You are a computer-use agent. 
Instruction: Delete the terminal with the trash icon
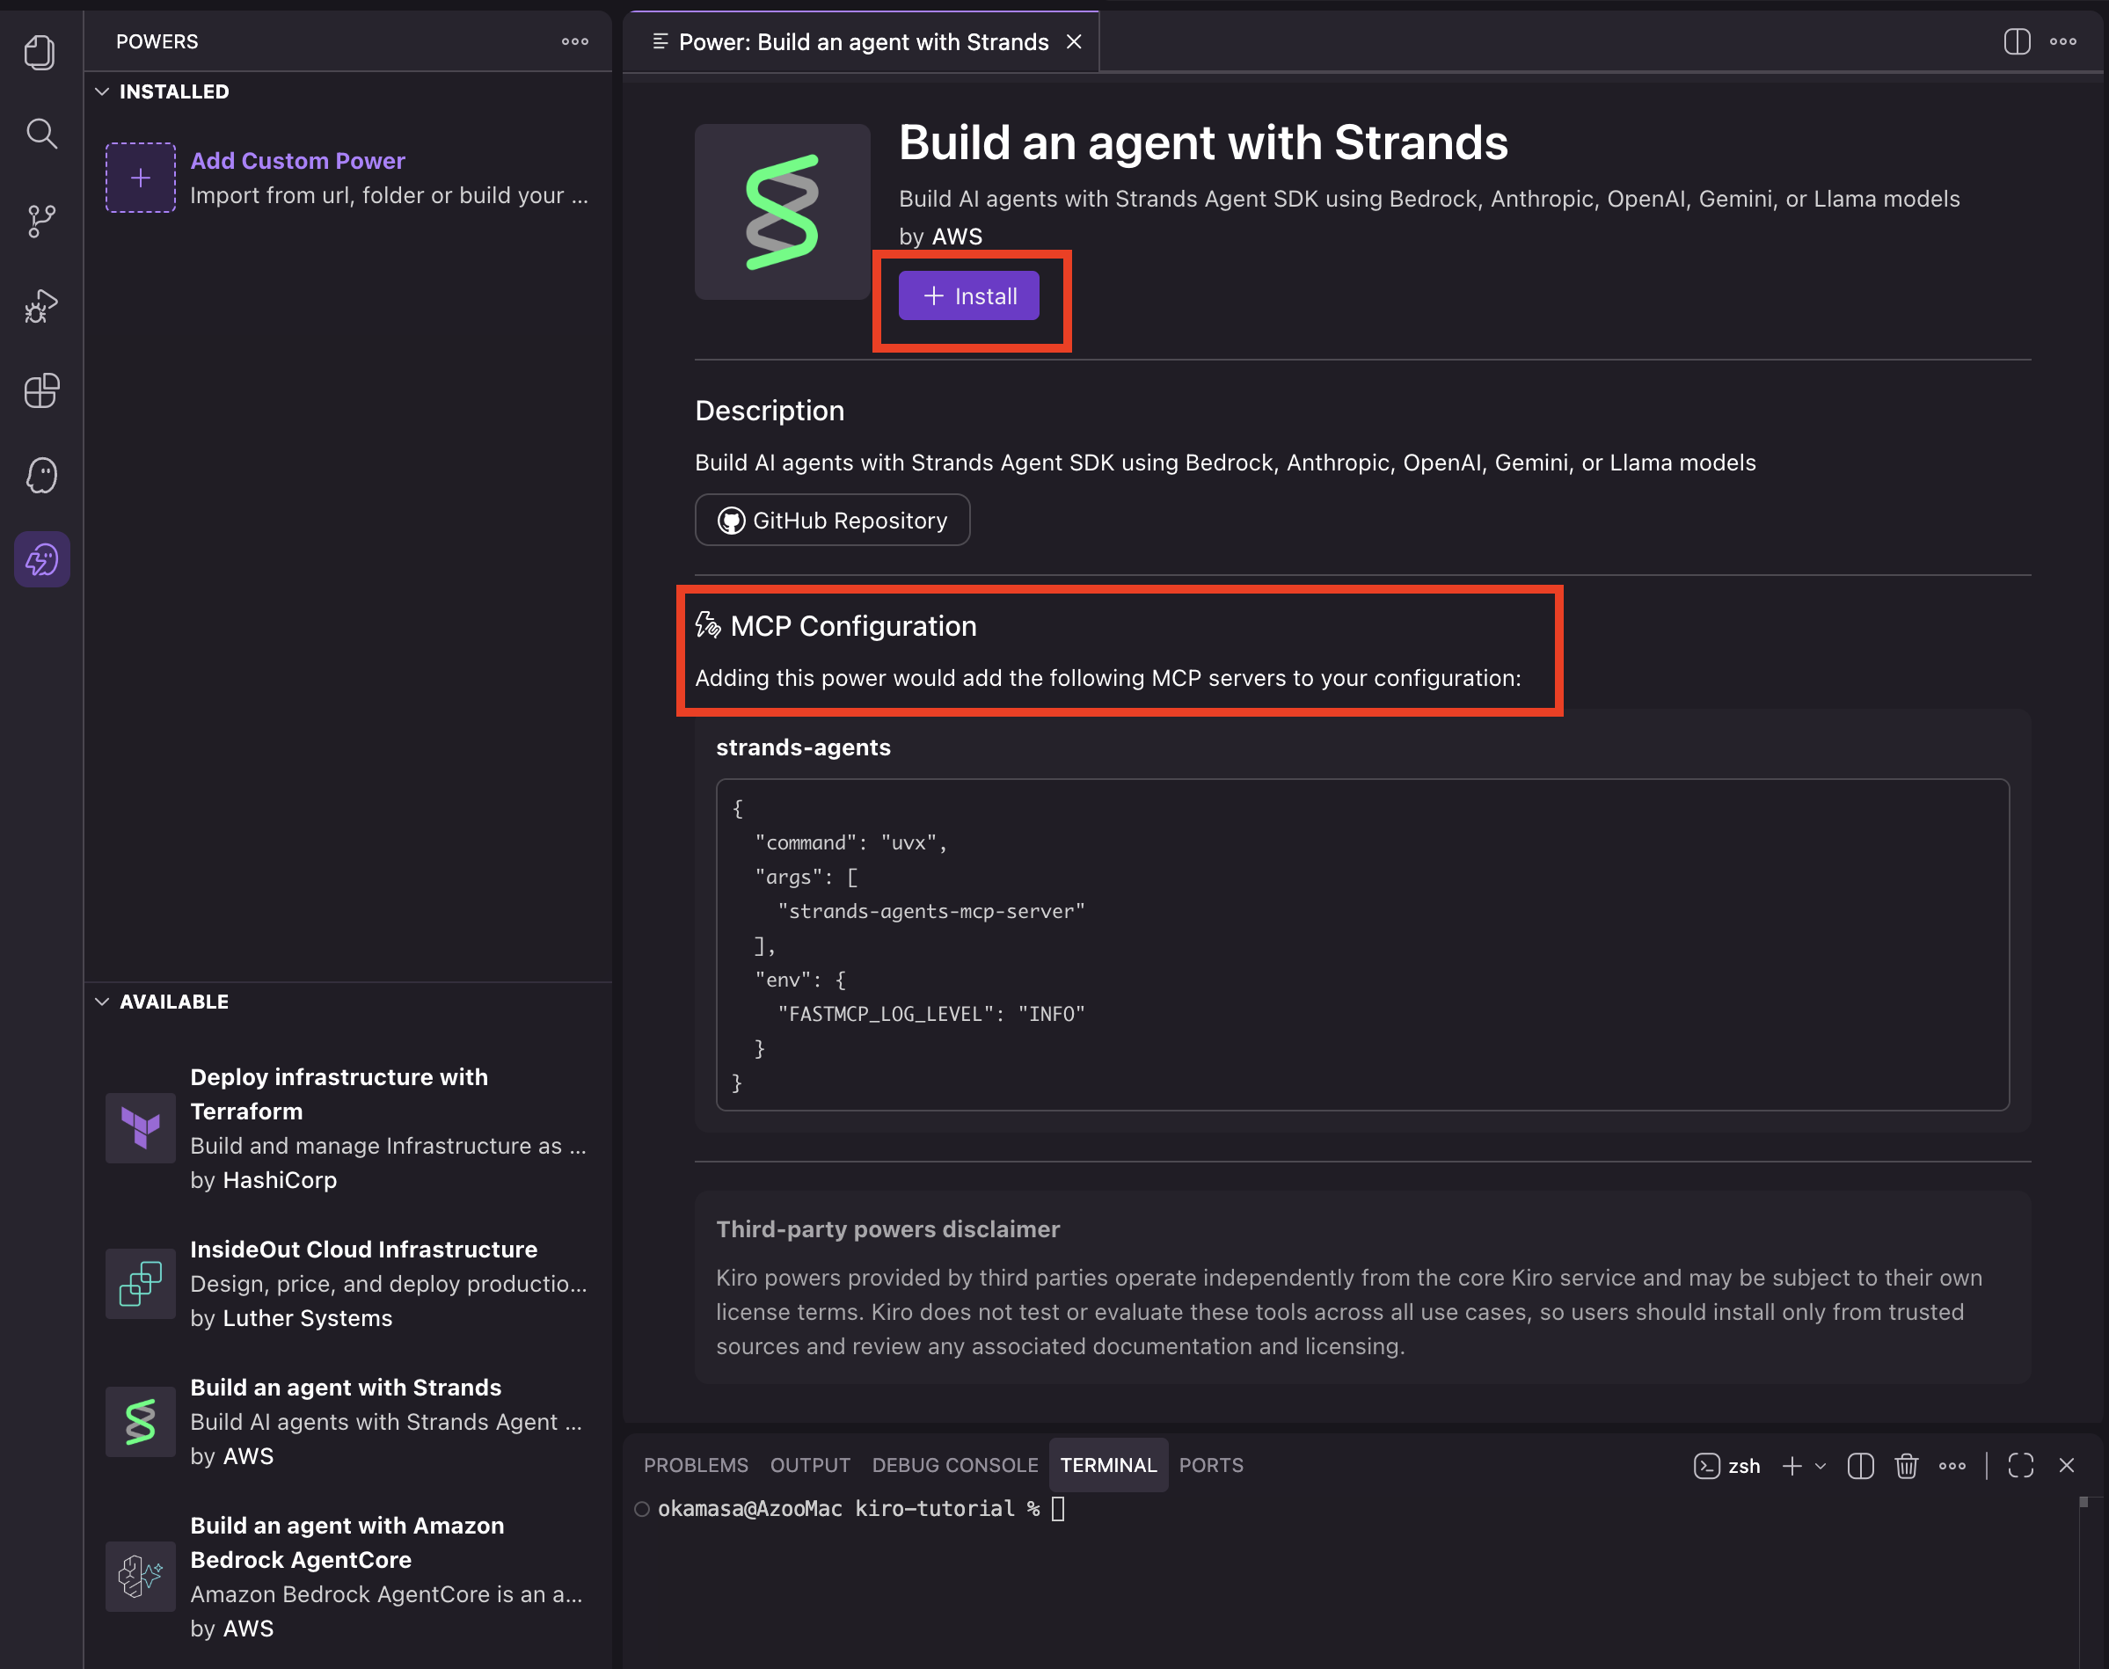(x=1906, y=1466)
